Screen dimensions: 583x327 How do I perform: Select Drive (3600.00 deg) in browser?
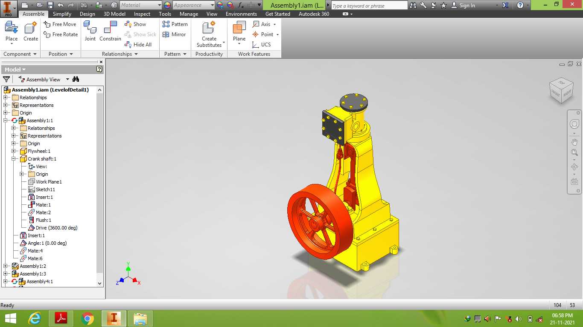tap(52, 228)
